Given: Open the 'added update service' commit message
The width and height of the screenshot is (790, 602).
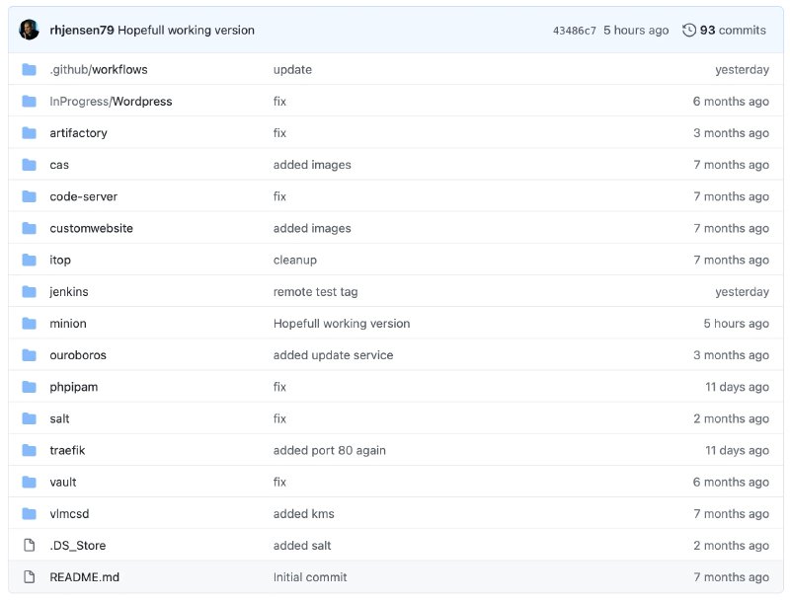Looking at the screenshot, I should [333, 355].
